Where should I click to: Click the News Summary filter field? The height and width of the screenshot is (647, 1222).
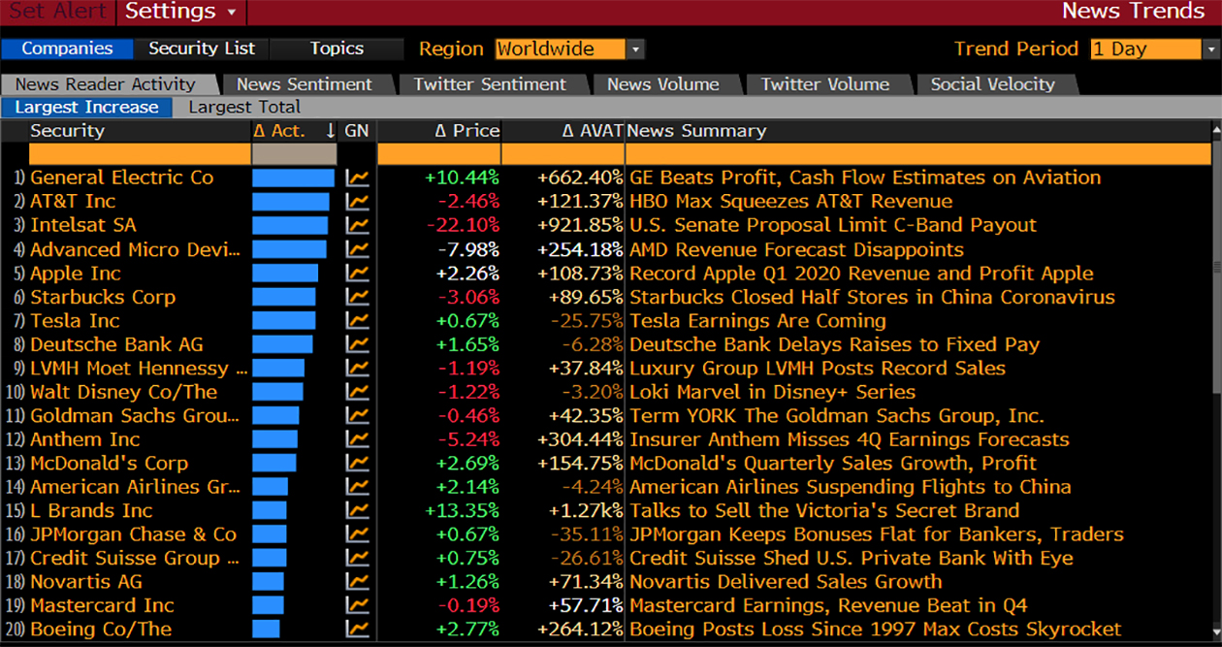[x=918, y=154]
